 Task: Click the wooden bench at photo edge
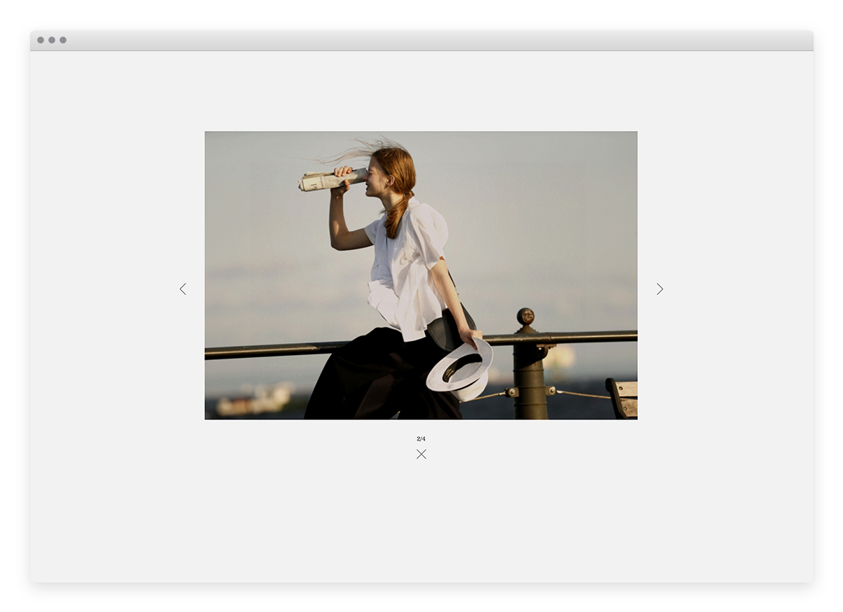tap(623, 397)
